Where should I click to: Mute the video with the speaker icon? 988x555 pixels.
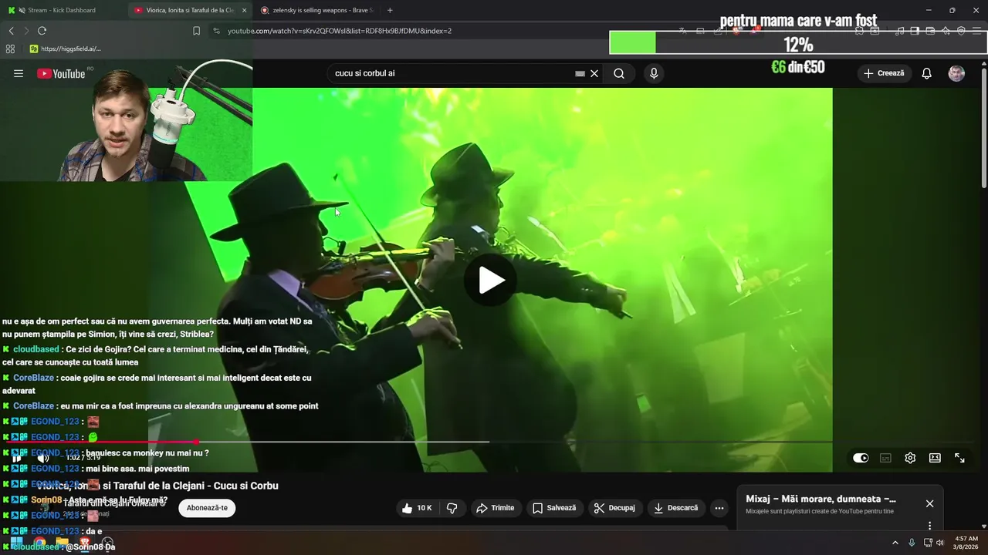(x=42, y=458)
